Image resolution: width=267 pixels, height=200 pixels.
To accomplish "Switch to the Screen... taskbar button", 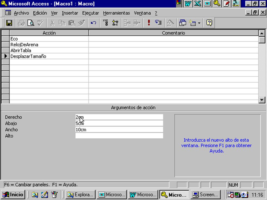I will (205, 194).
